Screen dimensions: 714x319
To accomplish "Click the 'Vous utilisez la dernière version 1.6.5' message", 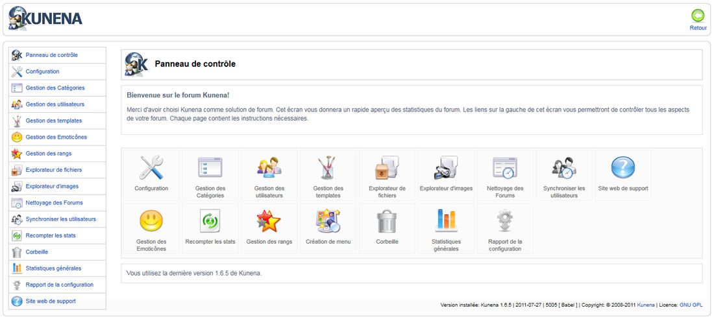I will pos(195,274).
